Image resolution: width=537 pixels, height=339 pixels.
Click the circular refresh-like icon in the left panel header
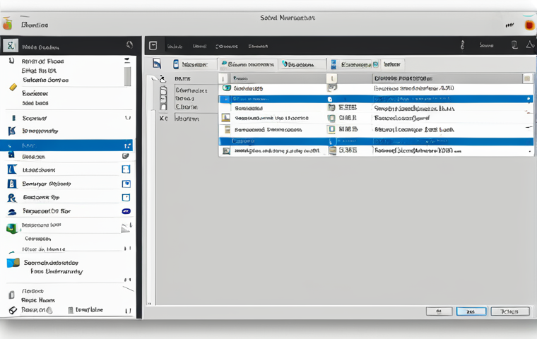click(x=129, y=44)
